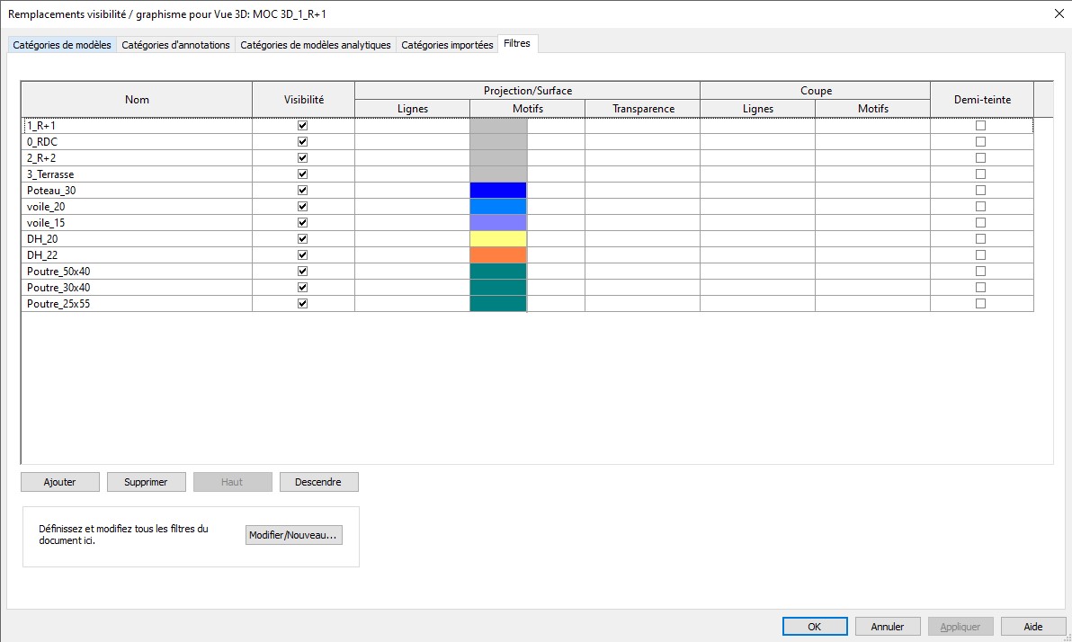Screen dimensions: 1072x642
Task: Open gray pattern swatch of 1_R+1
Action: (498, 126)
